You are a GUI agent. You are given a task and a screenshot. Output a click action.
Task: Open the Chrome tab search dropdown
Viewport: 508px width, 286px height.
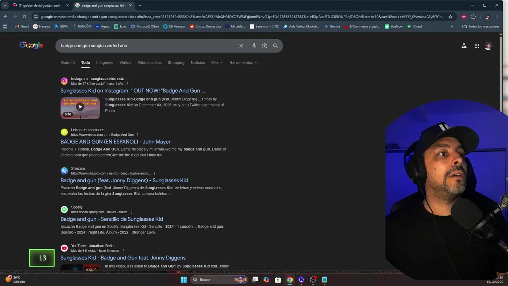5,6
